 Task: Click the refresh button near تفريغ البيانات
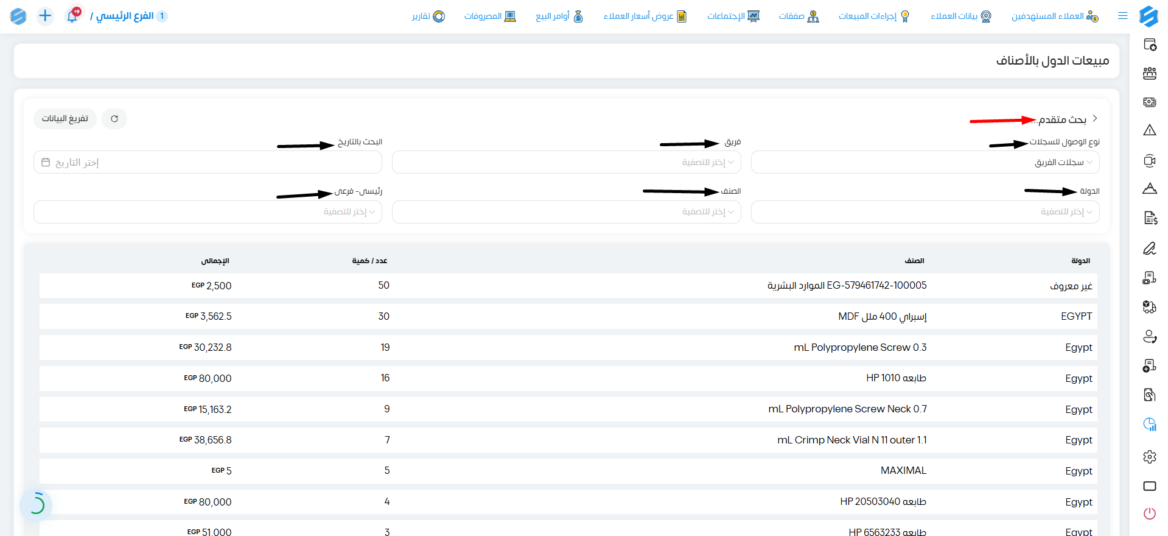[x=114, y=119]
